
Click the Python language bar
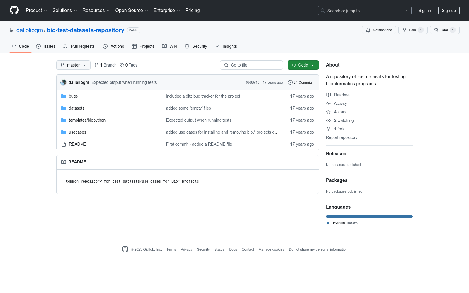click(369, 217)
